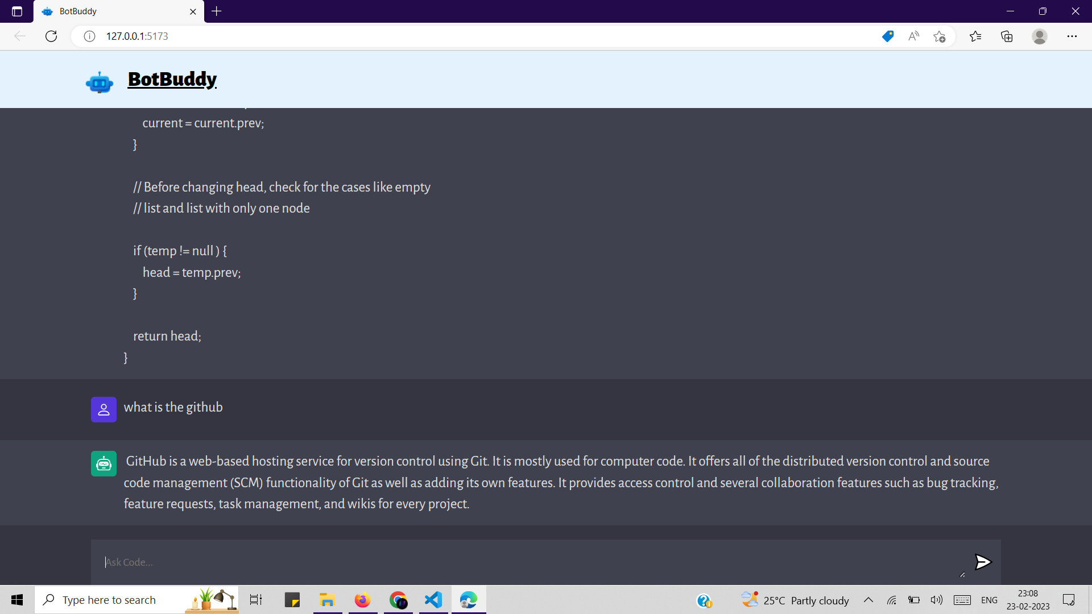Open browser Settings and more menu
Image resolution: width=1092 pixels, height=614 pixels.
pos(1072,36)
